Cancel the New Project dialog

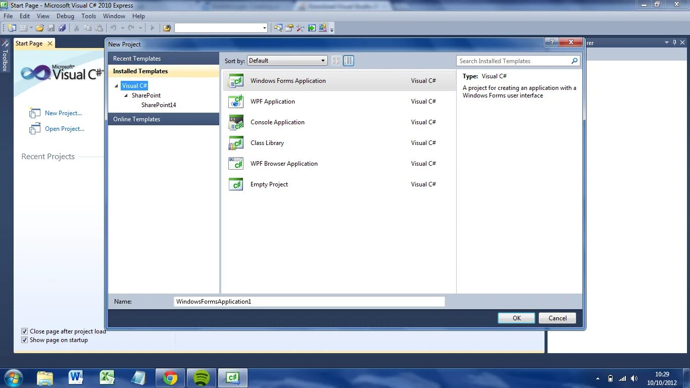558,318
